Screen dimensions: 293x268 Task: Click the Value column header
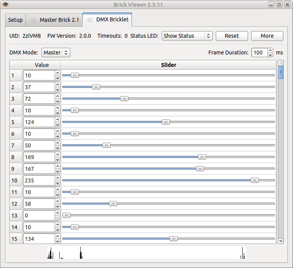pyautogui.click(x=42, y=65)
